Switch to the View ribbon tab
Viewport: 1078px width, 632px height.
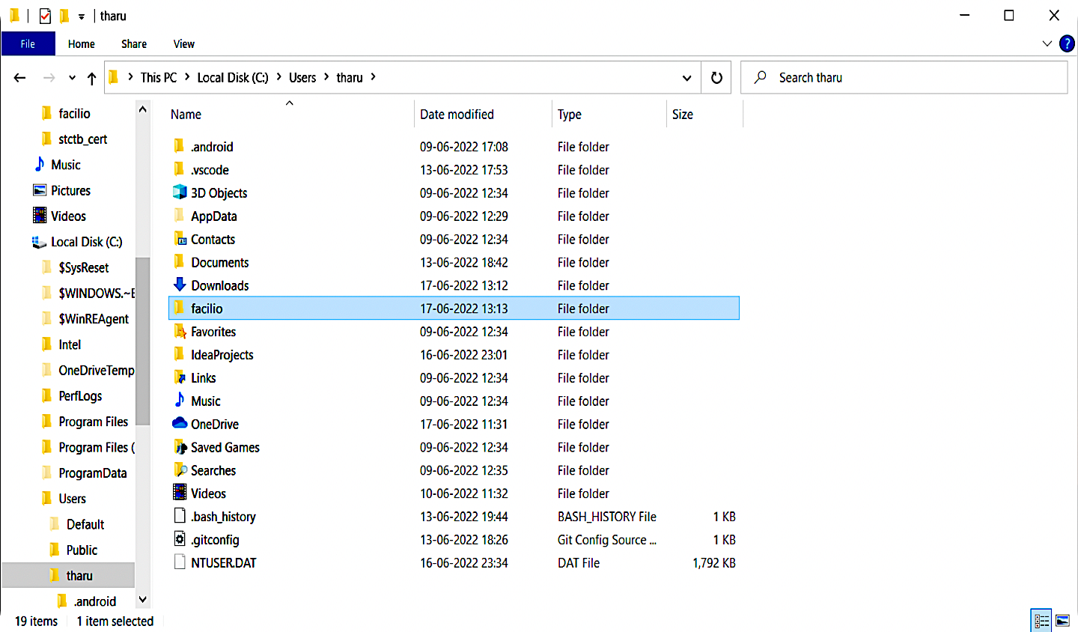(x=183, y=43)
